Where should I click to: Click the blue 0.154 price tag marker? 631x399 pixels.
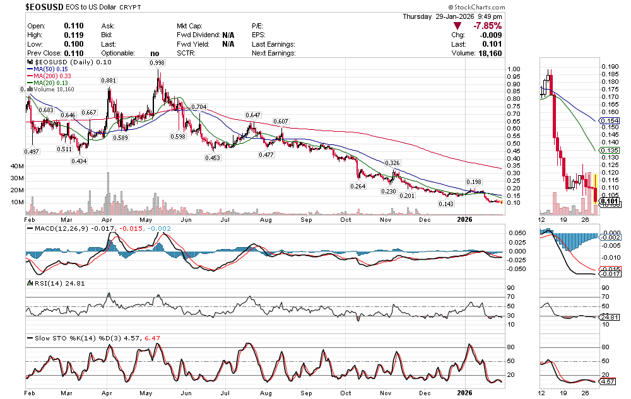tap(609, 120)
